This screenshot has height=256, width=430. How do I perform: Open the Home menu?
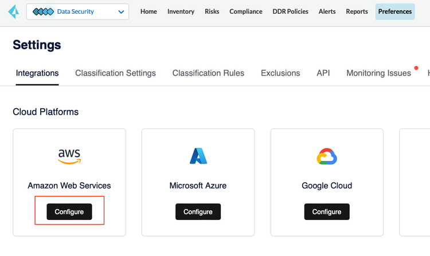click(x=148, y=11)
